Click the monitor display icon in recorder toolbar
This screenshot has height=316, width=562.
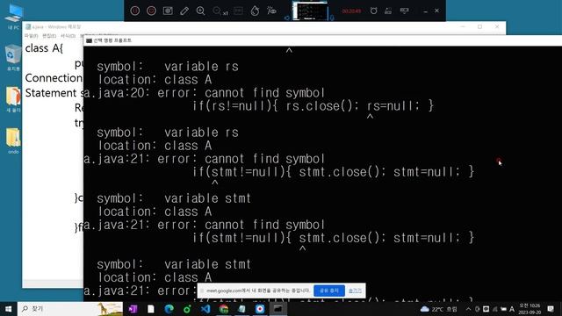404,11
